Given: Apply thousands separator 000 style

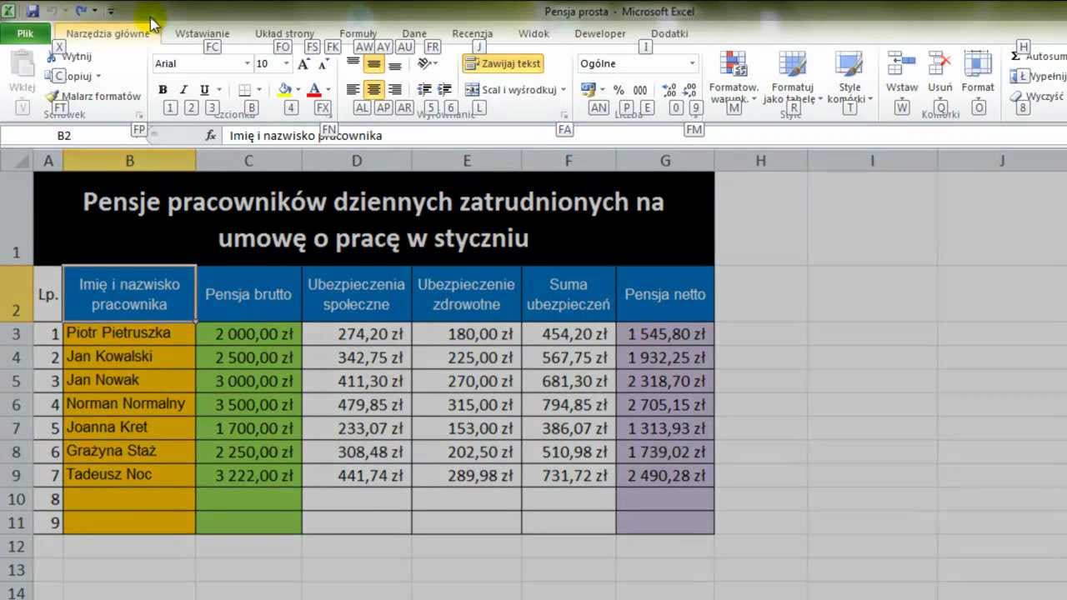Looking at the screenshot, I should [640, 89].
